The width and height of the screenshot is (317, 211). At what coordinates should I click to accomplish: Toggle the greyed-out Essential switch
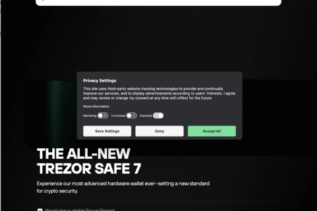(158, 116)
